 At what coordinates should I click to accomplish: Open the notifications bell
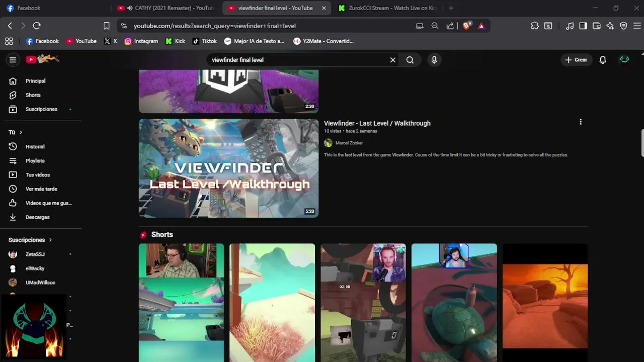click(x=603, y=60)
